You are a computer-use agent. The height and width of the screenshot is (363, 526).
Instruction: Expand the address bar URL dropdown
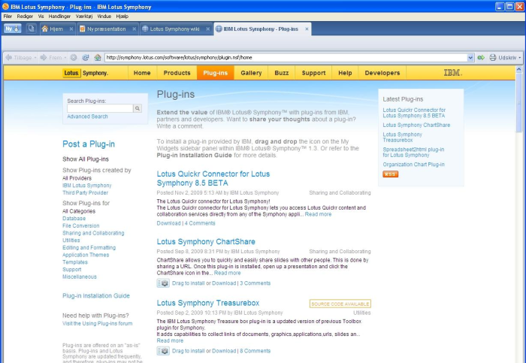coord(470,58)
